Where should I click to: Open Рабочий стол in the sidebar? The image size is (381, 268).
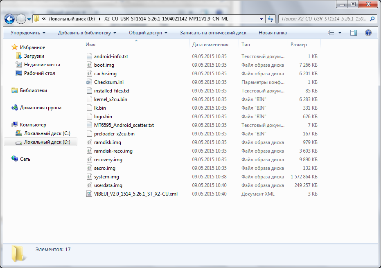[39, 73]
